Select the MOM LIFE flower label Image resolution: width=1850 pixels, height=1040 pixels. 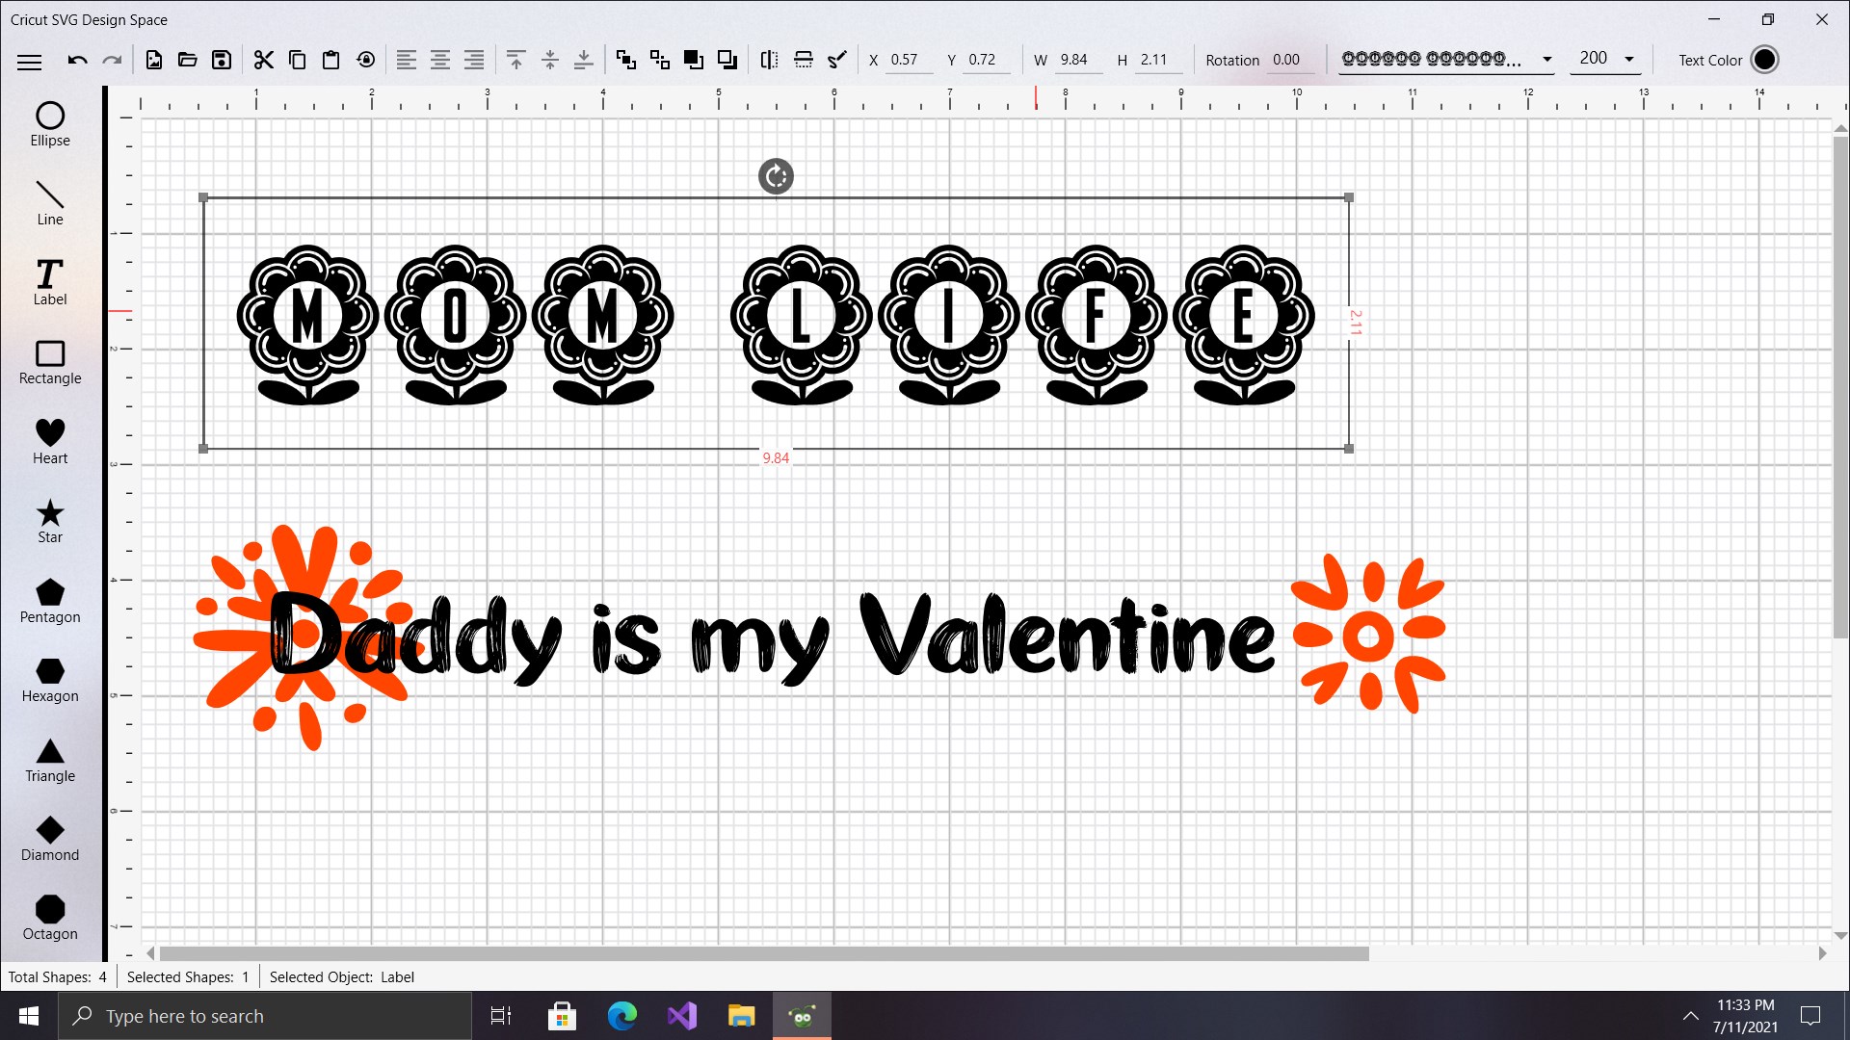[776, 324]
